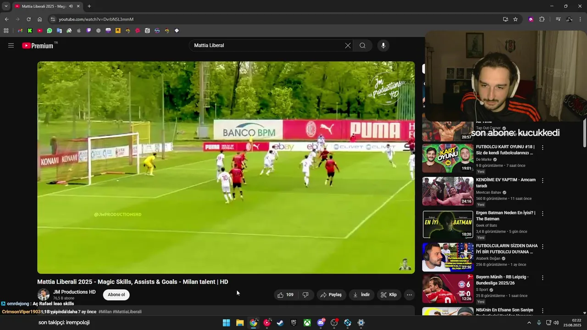The image size is (587, 330).
Task: Open options for Bayern Münih video
Action: tap(543, 278)
